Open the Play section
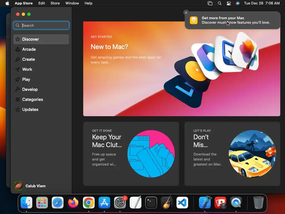The width and height of the screenshot is (285, 214). click(41, 79)
